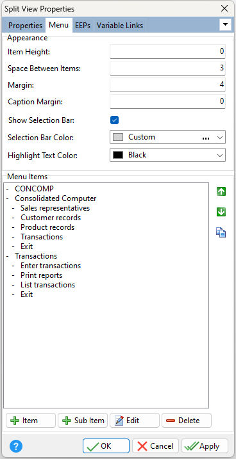Click the tab overflow dropdown arrow
Image resolution: width=236 pixels, height=459 pixels.
pos(225,24)
